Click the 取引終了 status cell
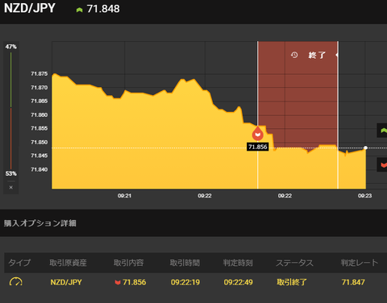Screen dimensions: 387x303 tap(292, 282)
